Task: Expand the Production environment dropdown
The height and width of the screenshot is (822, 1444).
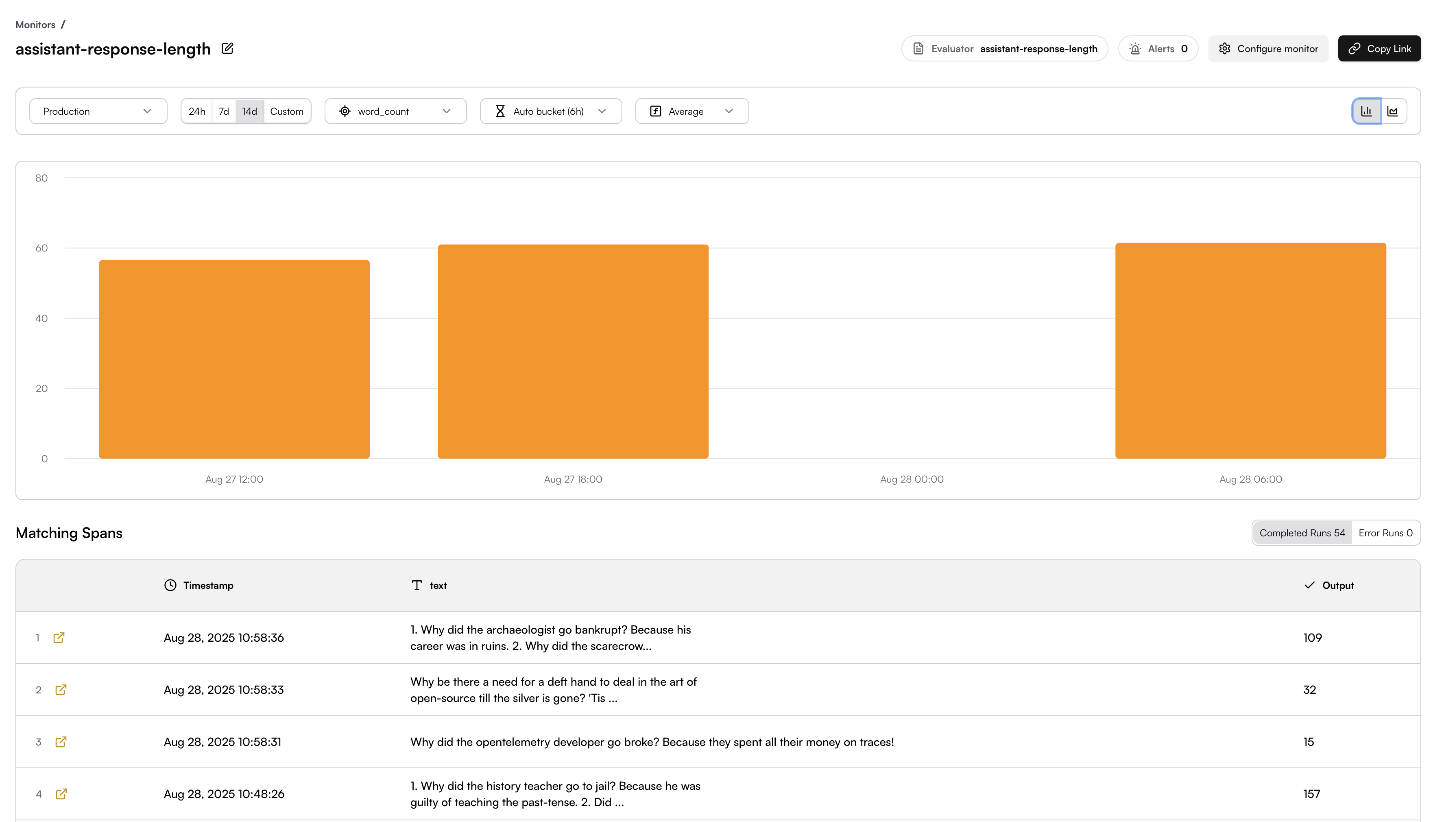Action: click(x=98, y=111)
